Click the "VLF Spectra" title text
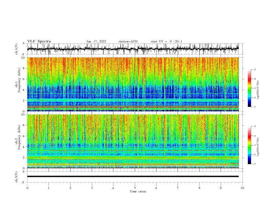The width and height of the screenshot is (273, 211). [39, 41]
